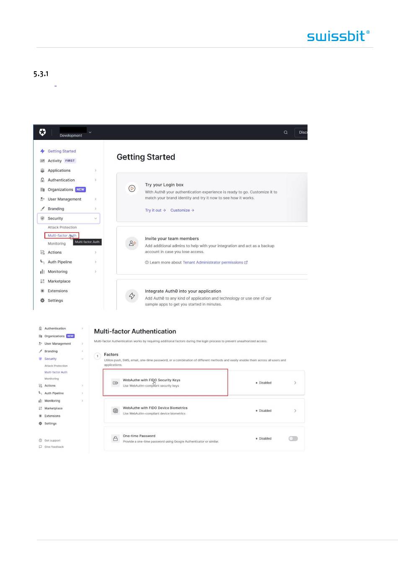
Task: Click the search magnifier in the dark header
Action: tap(286, 132)
